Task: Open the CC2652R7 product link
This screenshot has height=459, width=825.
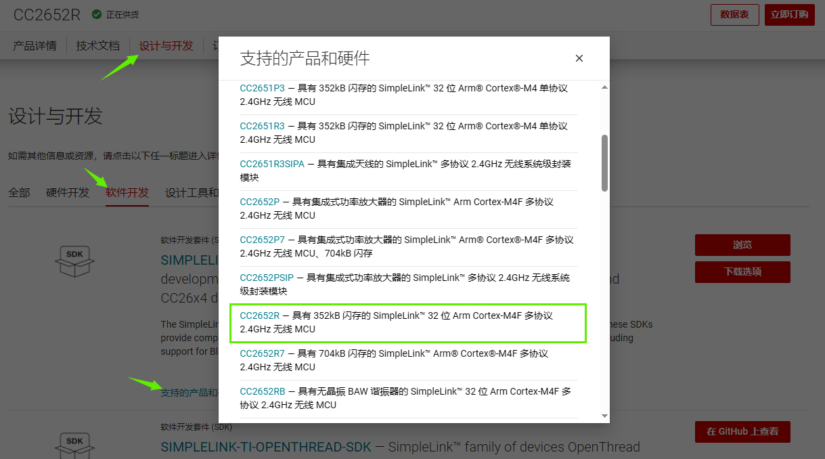Action: [x=263, y=353]
